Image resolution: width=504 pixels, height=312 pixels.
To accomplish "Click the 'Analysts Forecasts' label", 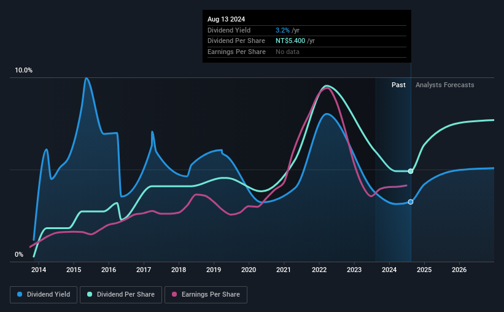I will (444, 85).
